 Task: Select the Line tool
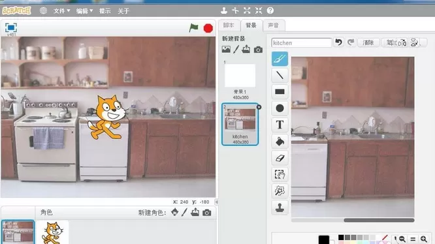[280, 75]
